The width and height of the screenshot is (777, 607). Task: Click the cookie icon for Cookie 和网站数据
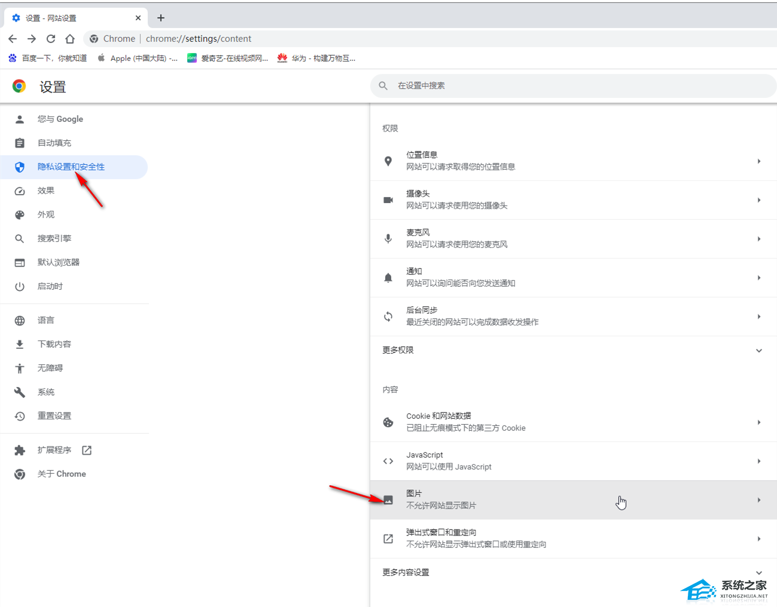[388, 422]
